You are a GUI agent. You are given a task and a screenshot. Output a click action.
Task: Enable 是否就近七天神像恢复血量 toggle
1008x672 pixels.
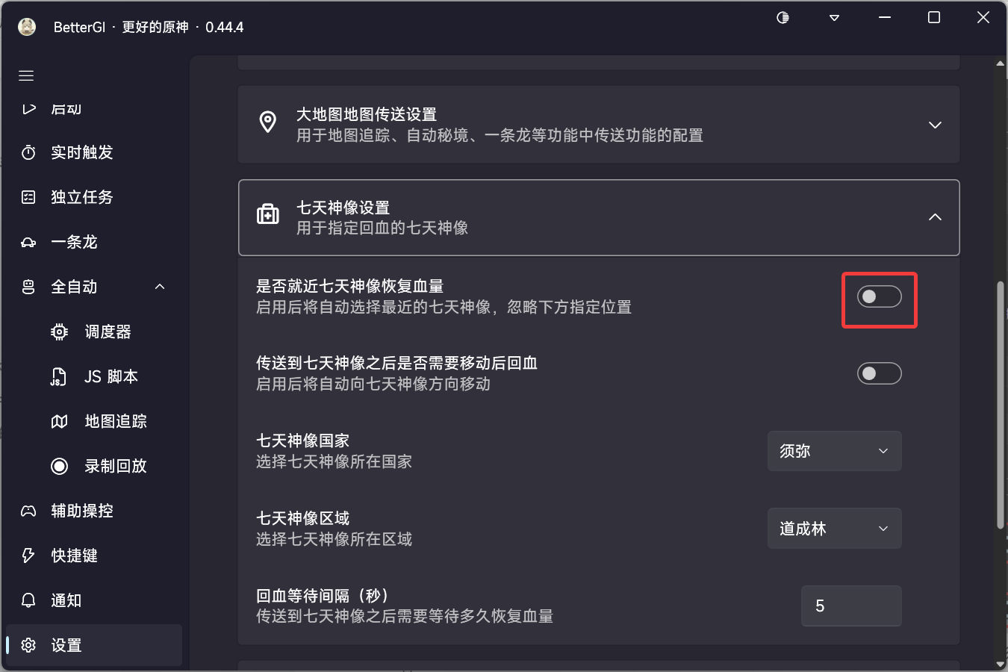[879, 296]
